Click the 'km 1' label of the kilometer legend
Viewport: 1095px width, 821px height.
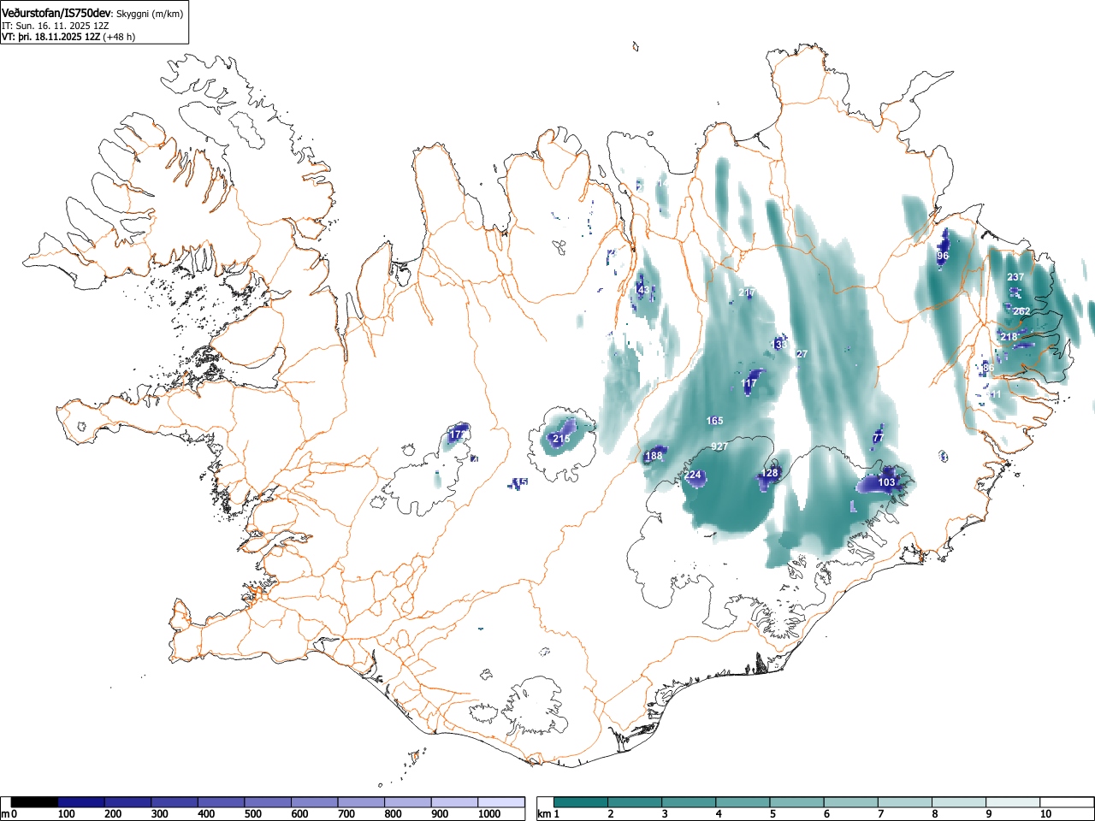coord(547,814)
